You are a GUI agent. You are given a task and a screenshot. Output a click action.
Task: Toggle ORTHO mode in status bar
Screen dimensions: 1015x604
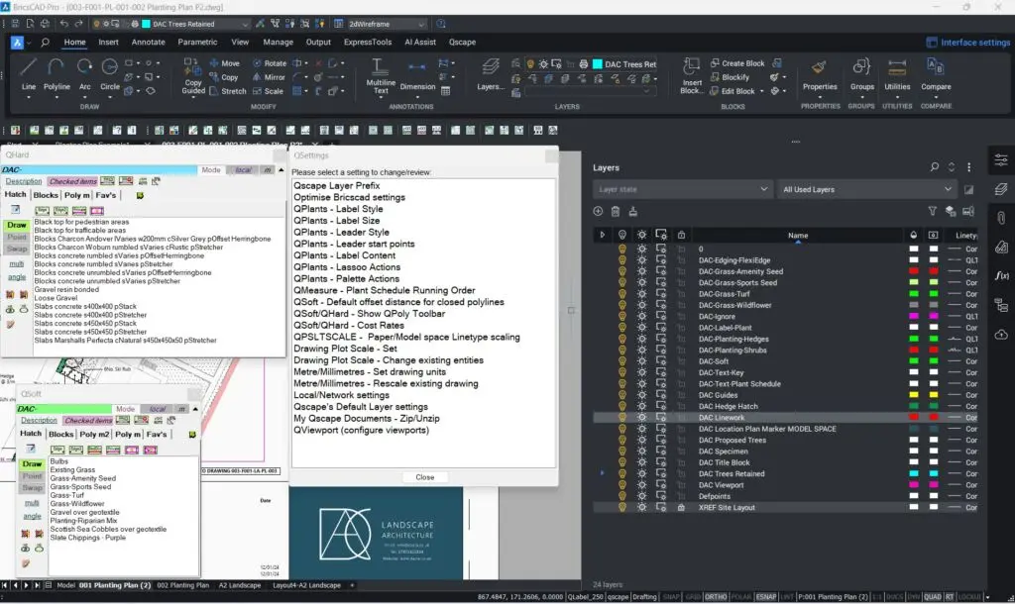(717, 596)
